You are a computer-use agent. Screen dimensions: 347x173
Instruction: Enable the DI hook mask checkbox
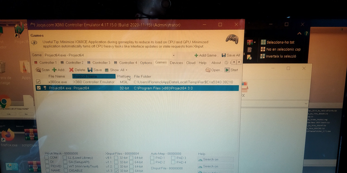point(47,162)
